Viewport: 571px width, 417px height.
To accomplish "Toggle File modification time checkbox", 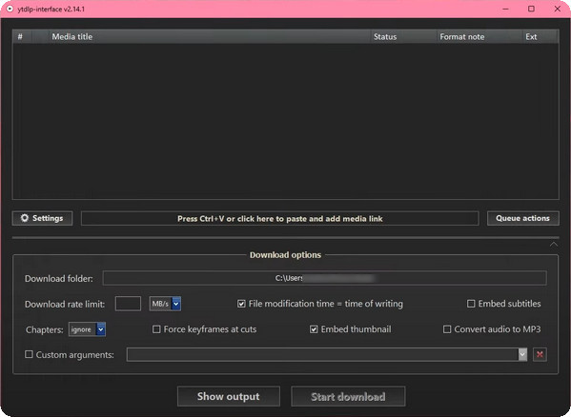I will (x=241, y=304).
